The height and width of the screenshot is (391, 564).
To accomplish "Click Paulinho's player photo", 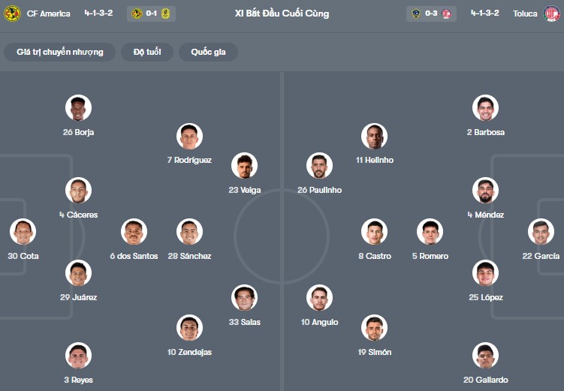I will (x=319, y=166).
